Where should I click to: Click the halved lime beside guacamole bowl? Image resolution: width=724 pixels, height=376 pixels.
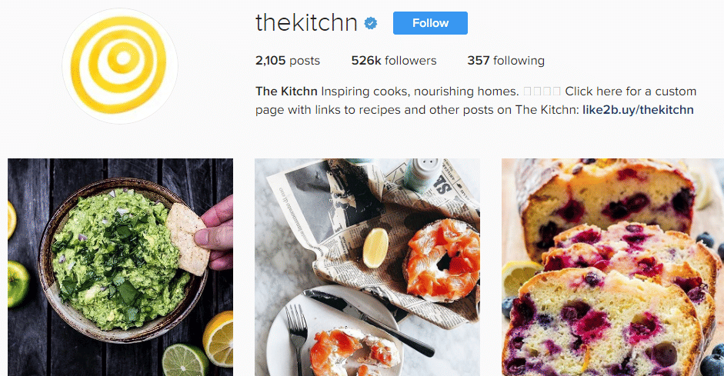pos(185,359)
